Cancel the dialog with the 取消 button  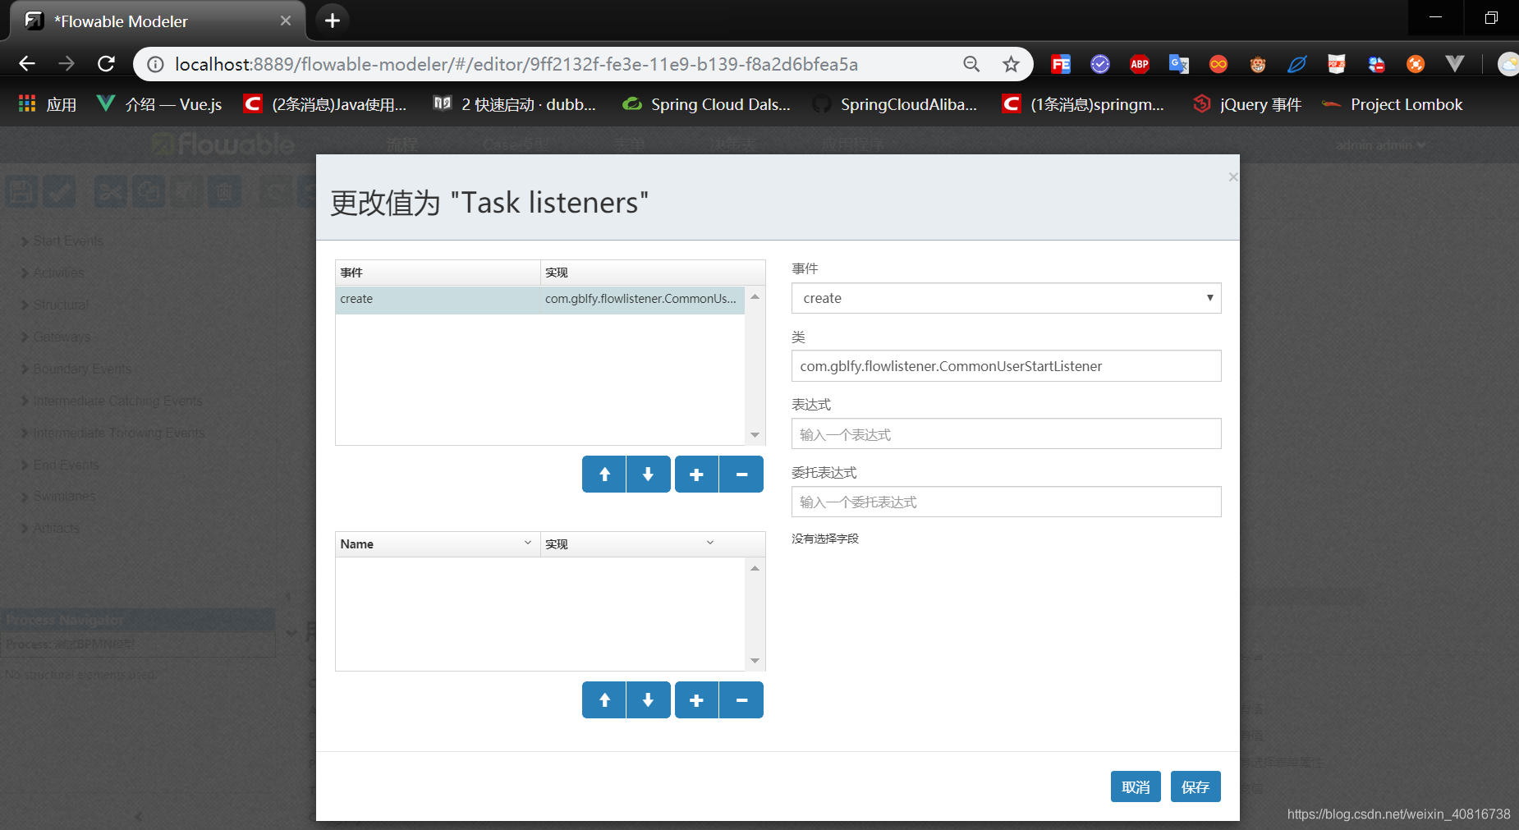1136,786
